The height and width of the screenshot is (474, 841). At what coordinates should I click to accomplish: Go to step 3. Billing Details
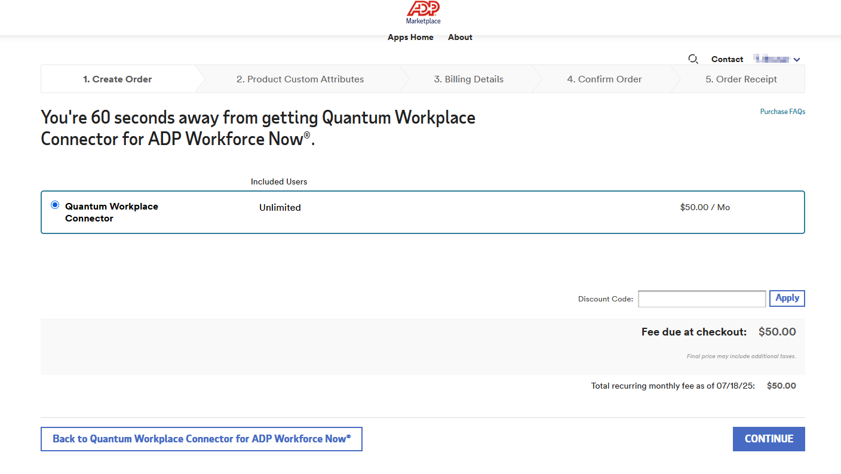pos(468,79)
